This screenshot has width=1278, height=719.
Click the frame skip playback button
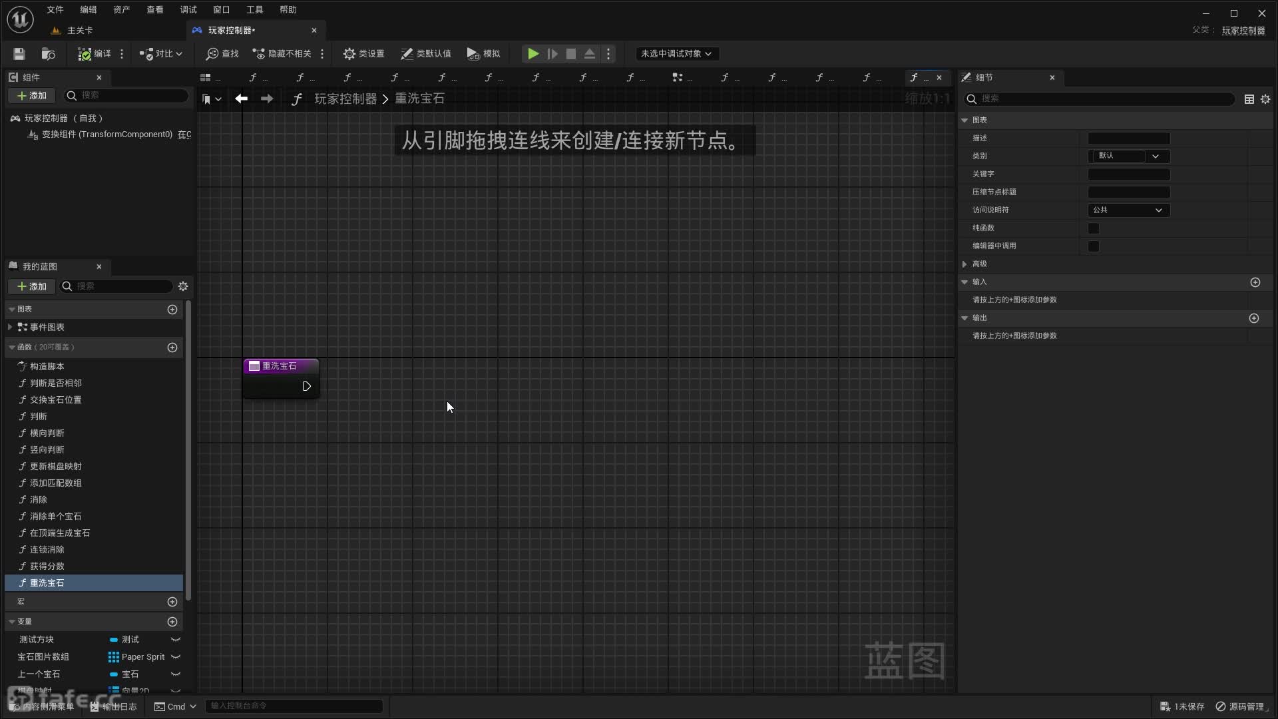[x=552, y=54]
